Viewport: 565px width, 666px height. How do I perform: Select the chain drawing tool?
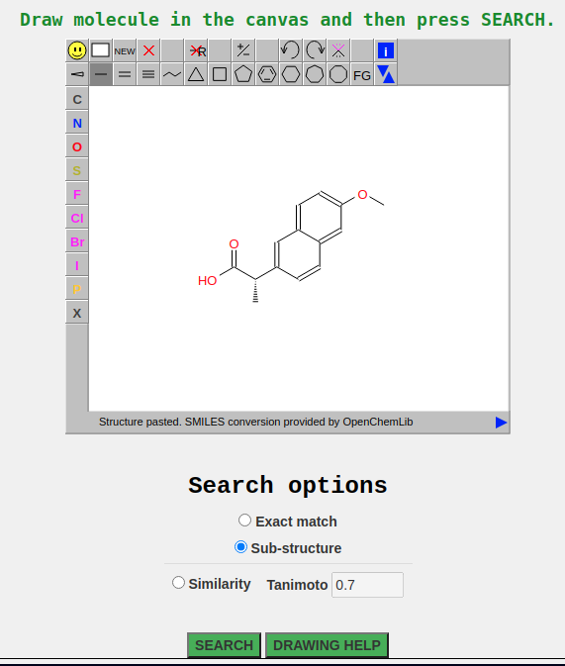pos(172,75)
